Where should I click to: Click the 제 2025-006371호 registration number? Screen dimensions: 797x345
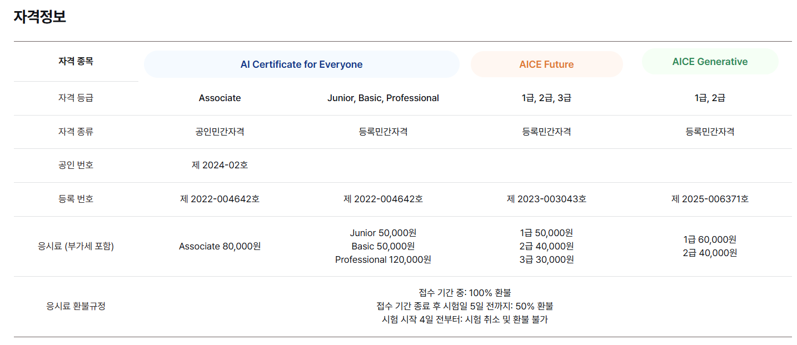point(710,199)
